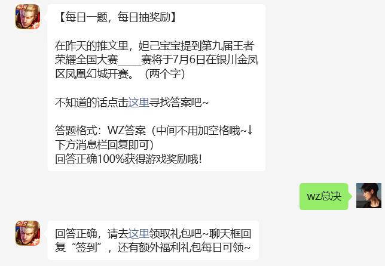Click the 区凤凰幻城开赛 text
This screenshot has width=385, height=266.
click(91, 74)
